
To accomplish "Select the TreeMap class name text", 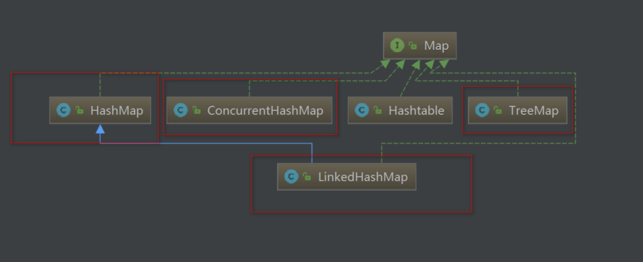I will click(533, 111).
